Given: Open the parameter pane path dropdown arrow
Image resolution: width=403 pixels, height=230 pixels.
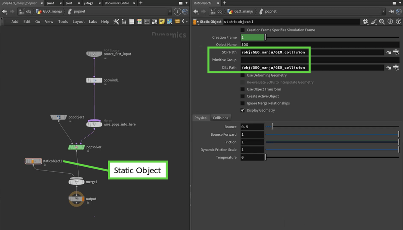Looking at the screenshot, I should (383, 11).
